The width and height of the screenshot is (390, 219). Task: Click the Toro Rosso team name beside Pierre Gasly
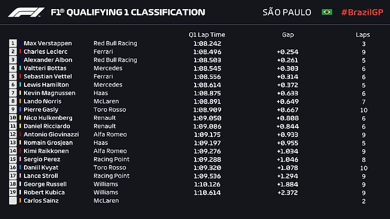pyautogui.click(x=110, y=110)
